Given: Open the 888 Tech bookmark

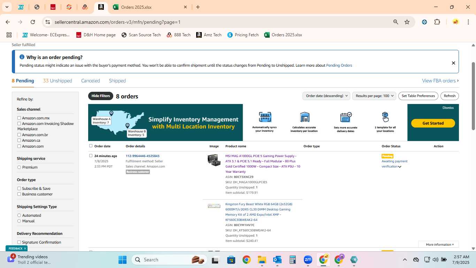Looking at the screenshot, I should [178, 35].
